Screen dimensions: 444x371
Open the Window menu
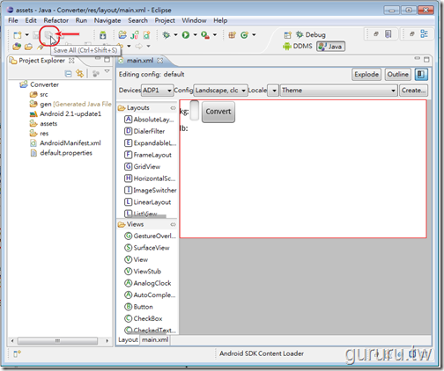pyautogui.click(x=194, y=20)
